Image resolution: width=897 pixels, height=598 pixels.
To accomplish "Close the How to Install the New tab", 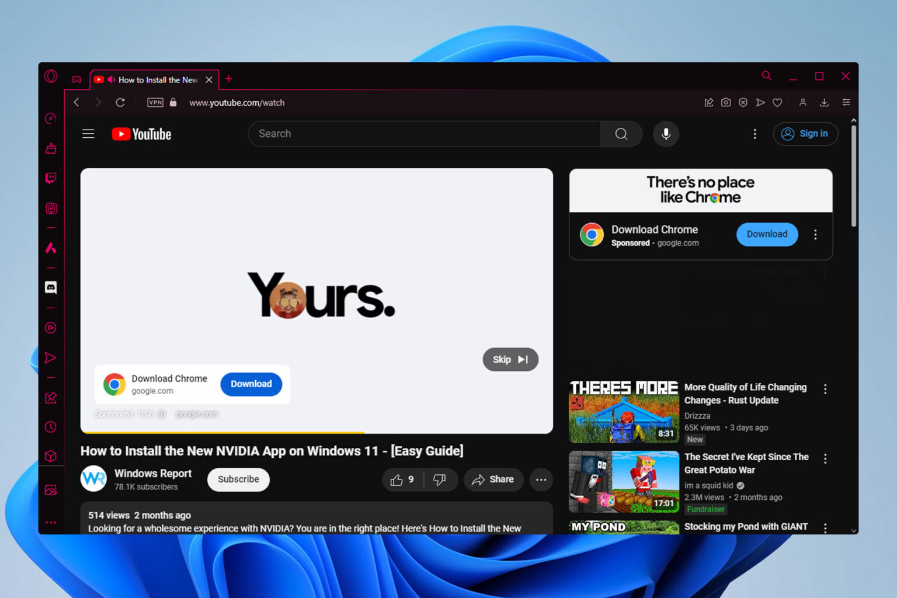I will (x=209, y=79).
